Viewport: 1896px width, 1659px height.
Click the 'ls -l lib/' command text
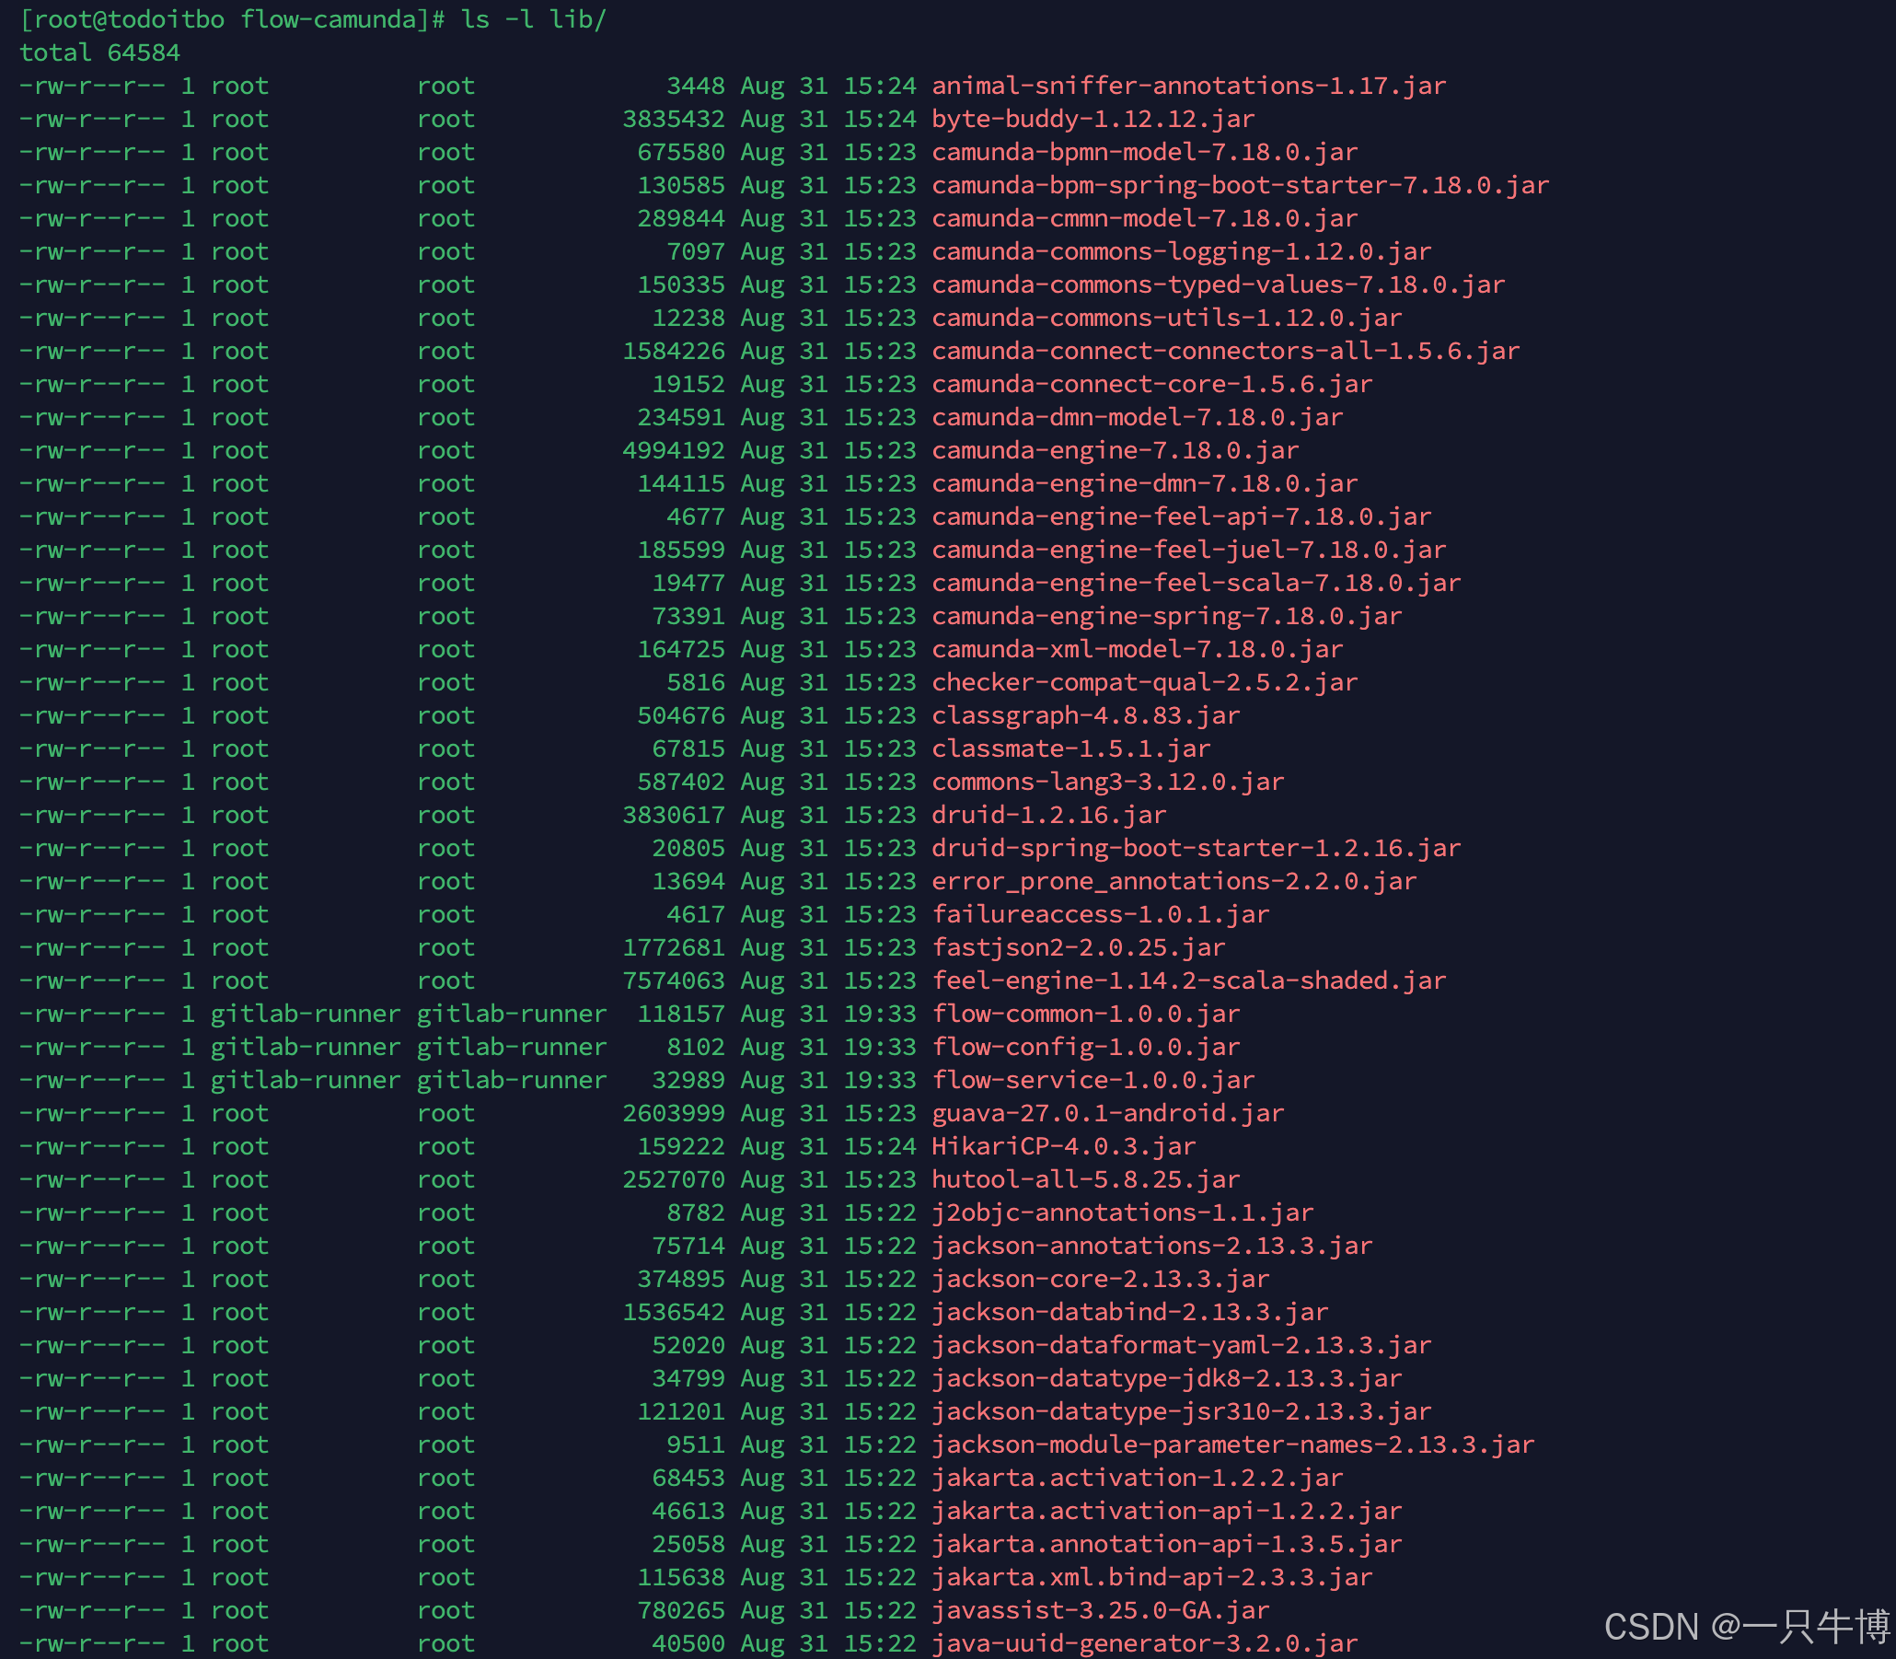pyautogui.click(x=533, y=19)
